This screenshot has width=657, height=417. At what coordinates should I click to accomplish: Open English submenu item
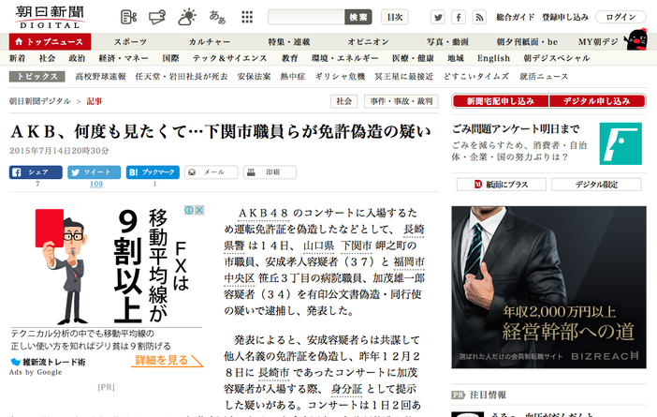point(493,58)
